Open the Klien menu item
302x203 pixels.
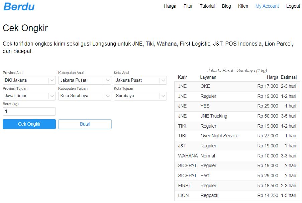point(243,6)
